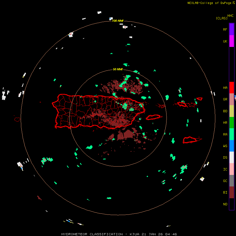
Task: Click the 04:46 timestamp
Action: pos(171,234)
